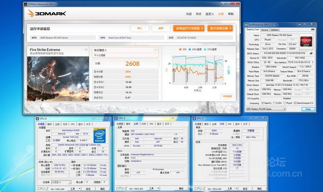Click the 验证 button in right CPU-Z
This screenshot has height=192, width=323.
[245, 188]
